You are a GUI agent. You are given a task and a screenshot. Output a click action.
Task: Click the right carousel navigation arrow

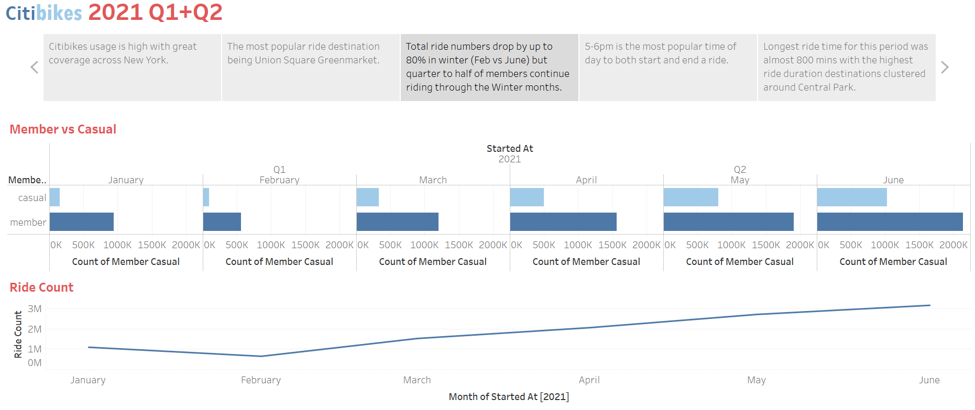(945, 67)
